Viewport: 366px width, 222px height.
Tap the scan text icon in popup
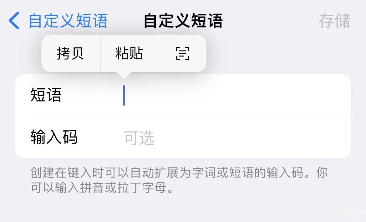click(x=182, y=53)
